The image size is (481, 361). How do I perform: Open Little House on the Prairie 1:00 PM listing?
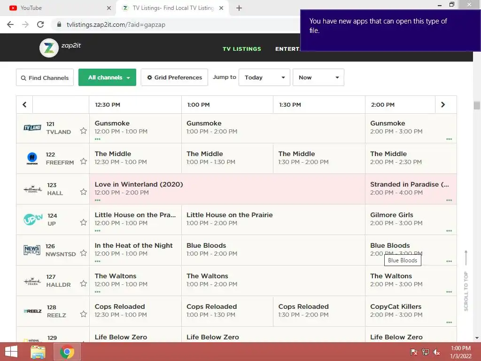pyautogui.click(x=273, y=219)
